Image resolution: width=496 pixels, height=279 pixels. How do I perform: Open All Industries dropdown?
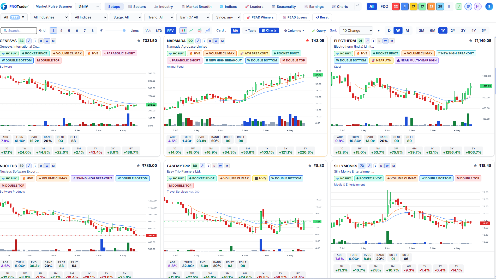pos(49,17)
